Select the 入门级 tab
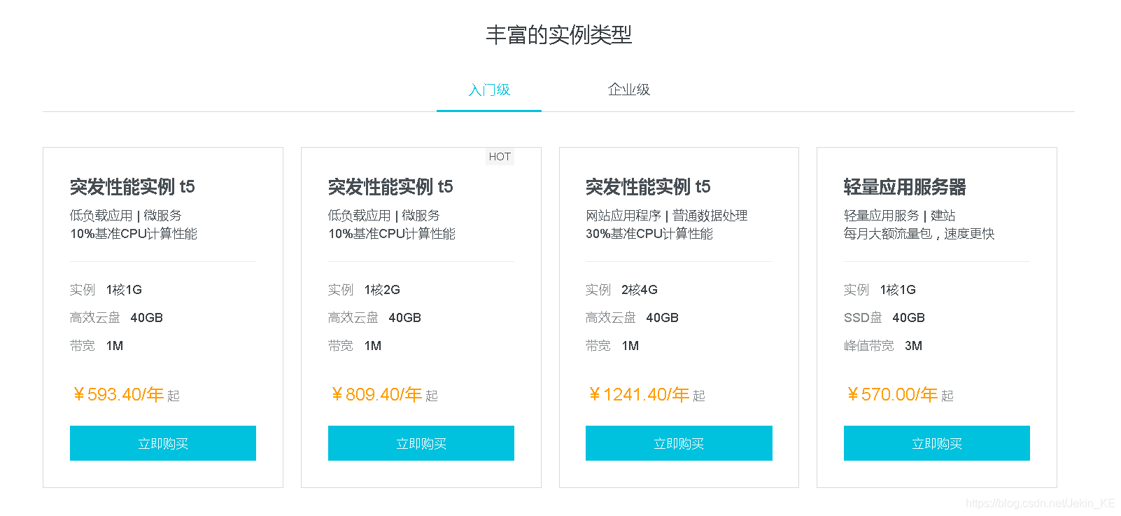 click(x=488, y=90)
